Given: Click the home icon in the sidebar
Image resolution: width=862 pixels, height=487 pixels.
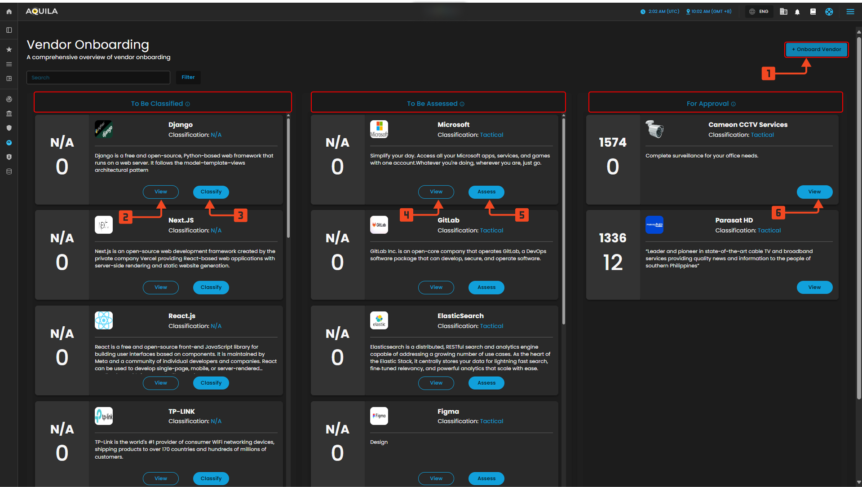Looking at the screenshot, I should click(x=9, y=12).
